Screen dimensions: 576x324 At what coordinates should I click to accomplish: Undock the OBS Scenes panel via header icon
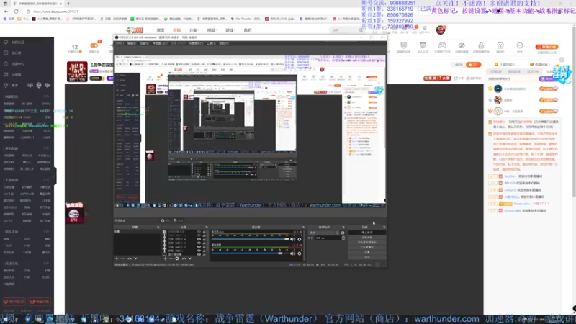[x=158, y=227]
